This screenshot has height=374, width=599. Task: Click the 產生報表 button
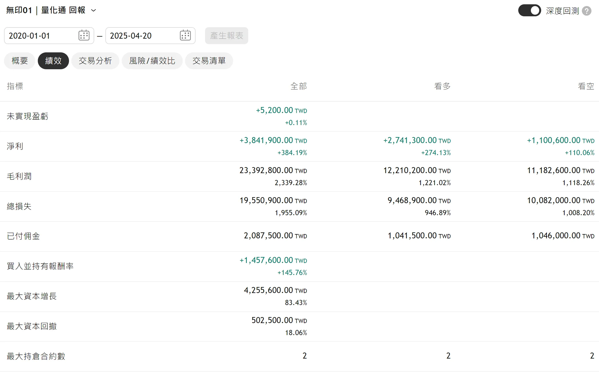(226, 35)
